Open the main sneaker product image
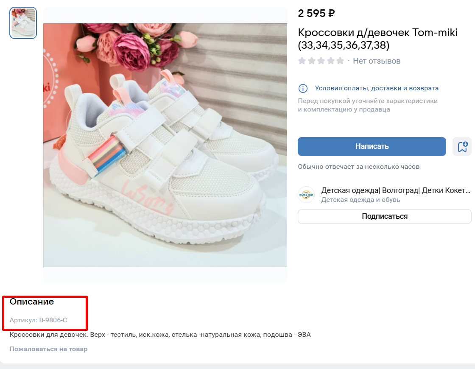Image resolution: width=475 pixels, height=369 pixels. (165, 145)
